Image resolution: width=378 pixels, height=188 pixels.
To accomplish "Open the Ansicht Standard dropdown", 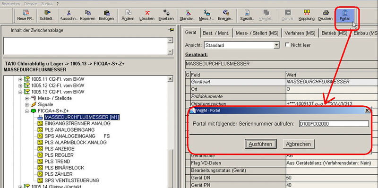I will [x=277, y=45].
